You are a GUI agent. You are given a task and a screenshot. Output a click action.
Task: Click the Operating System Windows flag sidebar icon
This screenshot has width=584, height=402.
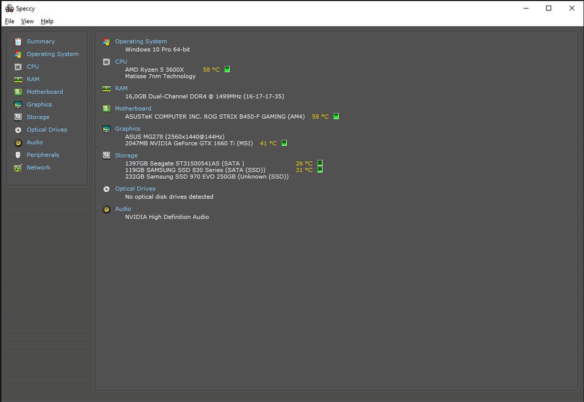(18, 54)
